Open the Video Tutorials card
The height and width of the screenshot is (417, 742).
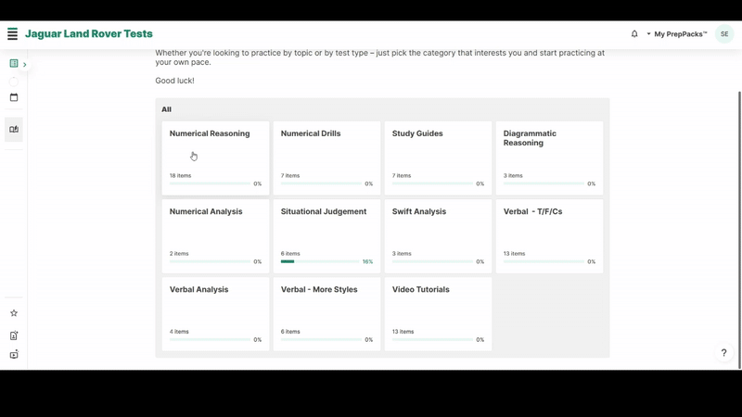438,313
